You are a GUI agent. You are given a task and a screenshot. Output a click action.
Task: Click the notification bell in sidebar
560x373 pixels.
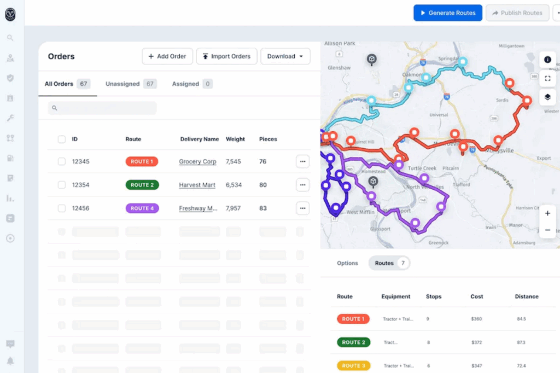coord(10,361)
